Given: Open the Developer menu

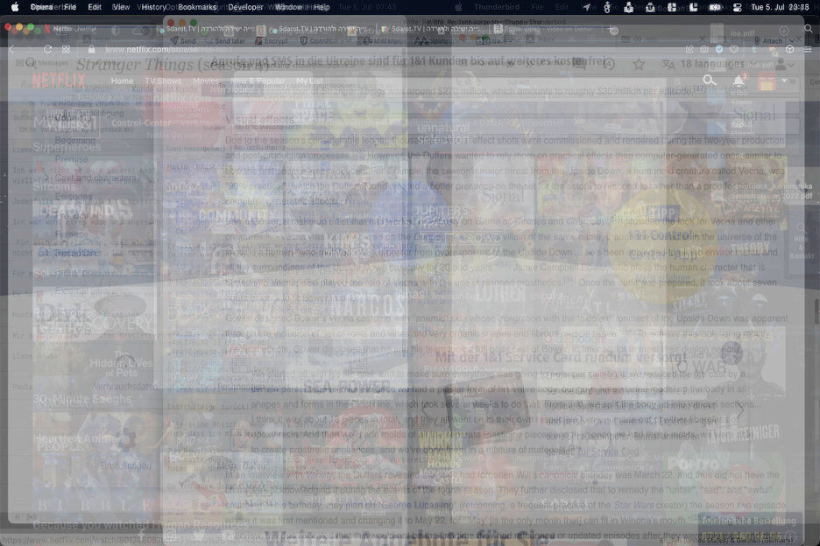Looking at the screenshot, I should point(246,7).
